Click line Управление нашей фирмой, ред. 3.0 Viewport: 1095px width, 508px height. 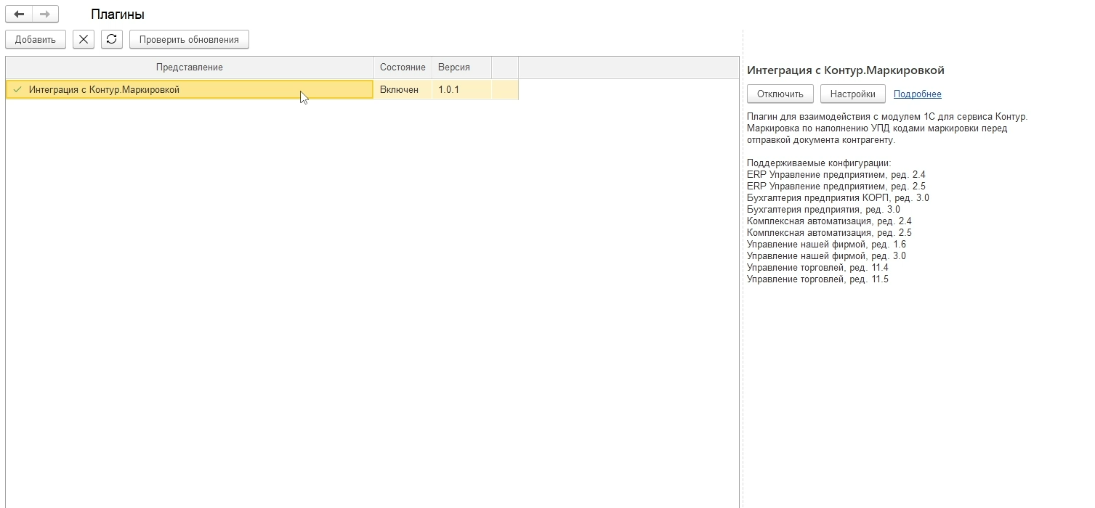point(826,256)
